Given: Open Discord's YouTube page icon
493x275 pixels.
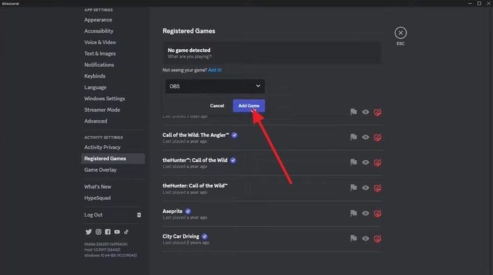Looking at the screenshot, I should 117,231.
